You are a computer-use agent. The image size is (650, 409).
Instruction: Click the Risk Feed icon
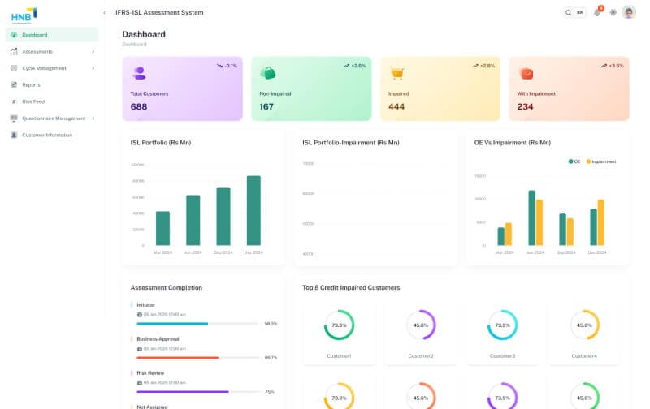14,101
